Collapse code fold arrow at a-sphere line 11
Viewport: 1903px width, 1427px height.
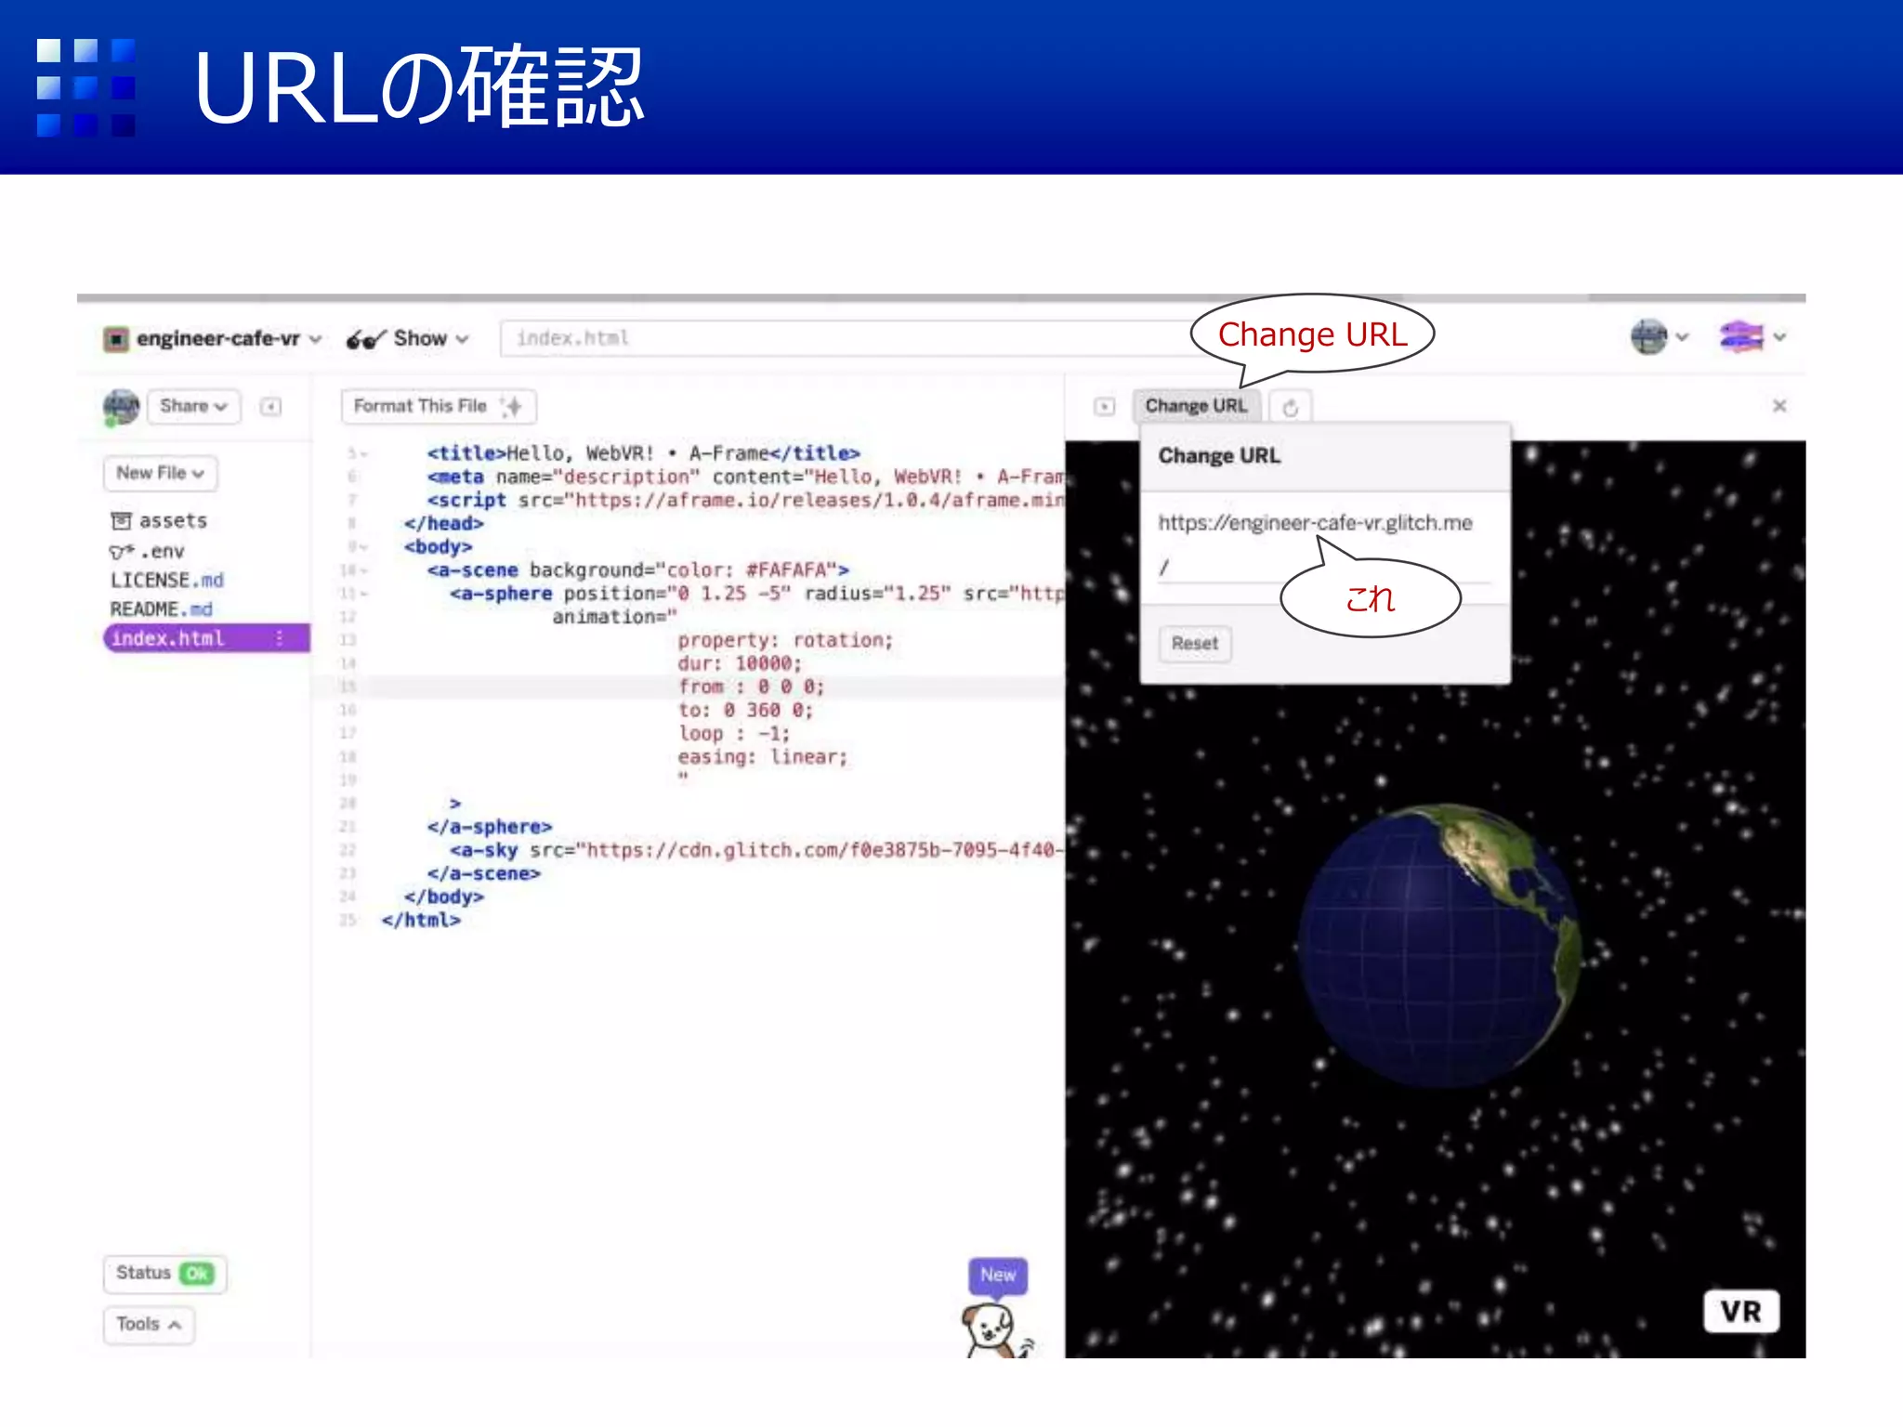point(363,594)
